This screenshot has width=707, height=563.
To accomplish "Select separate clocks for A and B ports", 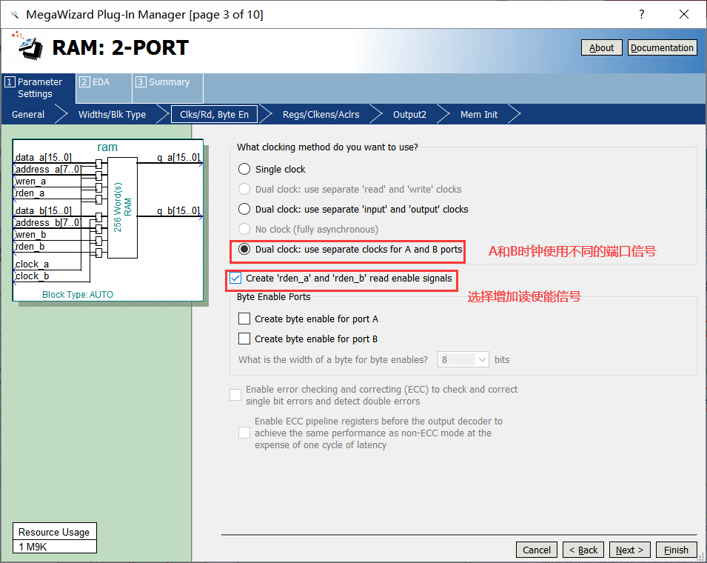I will coord(244,250).
